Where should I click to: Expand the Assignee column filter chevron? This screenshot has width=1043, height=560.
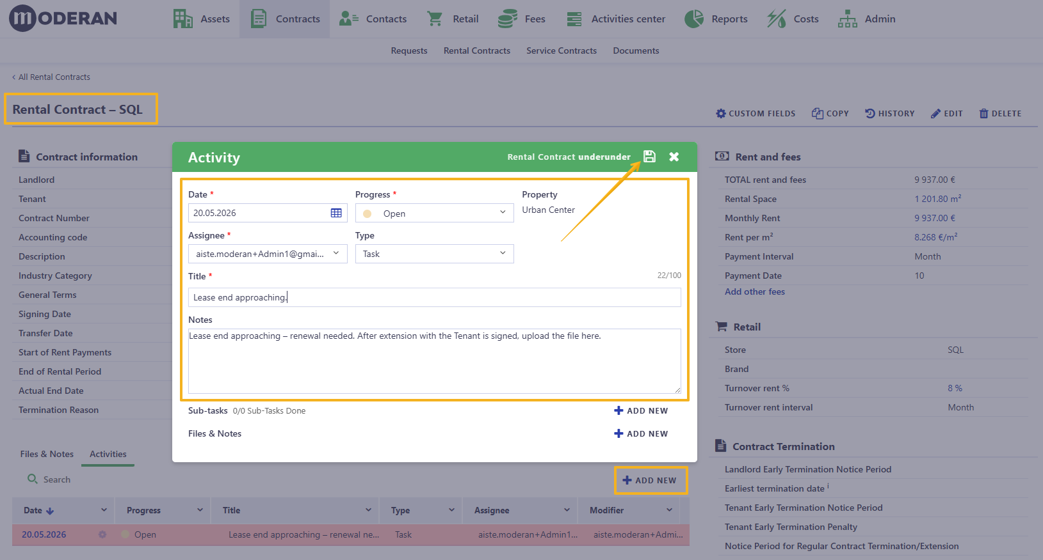coord(567,510)
